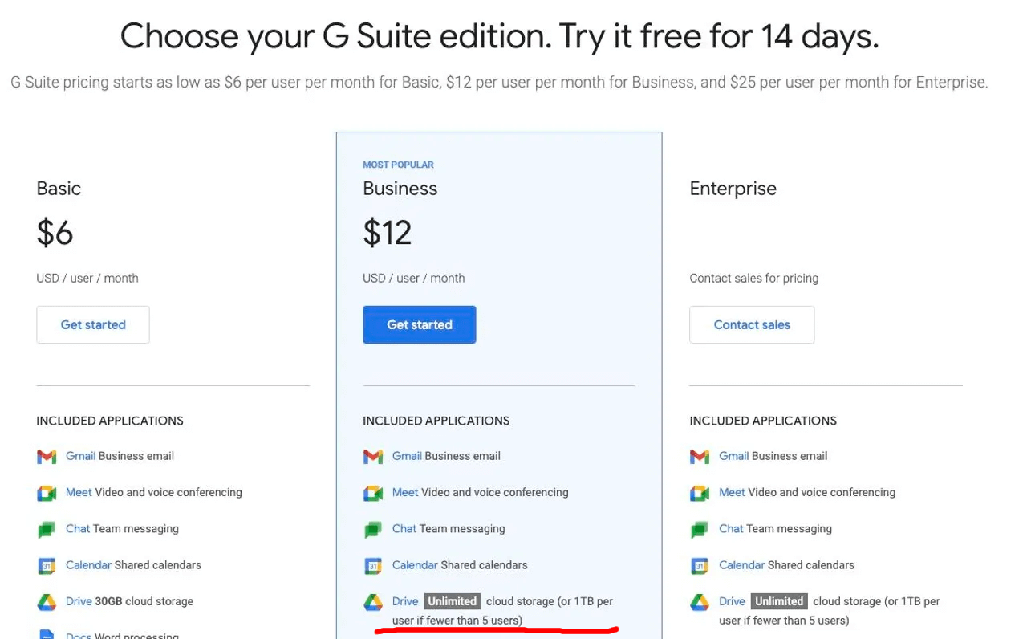The image size is (1027, 639).
Task: Click the green Chat icon in Business column
Action: tap(373, 530)
